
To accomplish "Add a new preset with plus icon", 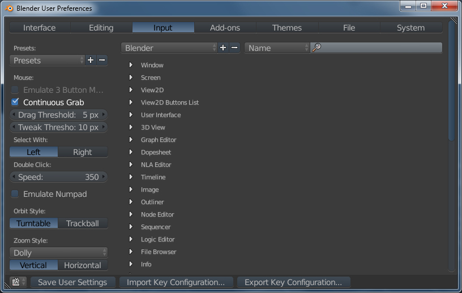I will tap(91, 61).
